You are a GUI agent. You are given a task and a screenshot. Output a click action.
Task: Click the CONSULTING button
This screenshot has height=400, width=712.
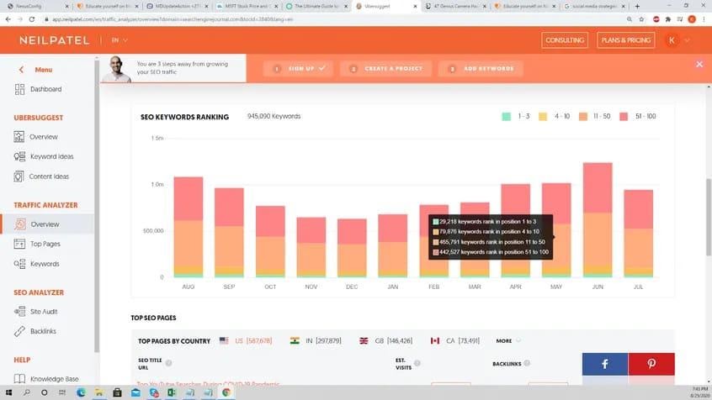(565, 40)
